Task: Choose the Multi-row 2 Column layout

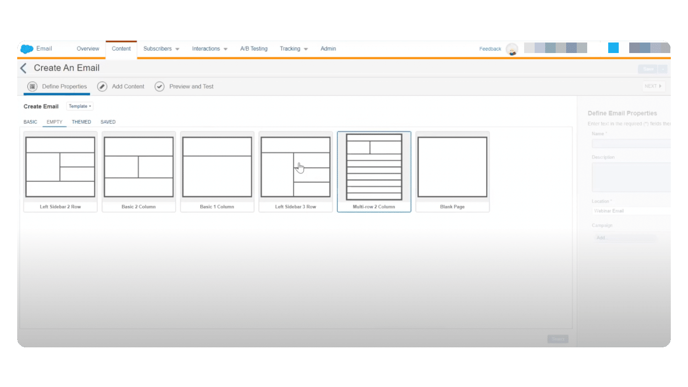Action: 374,172
